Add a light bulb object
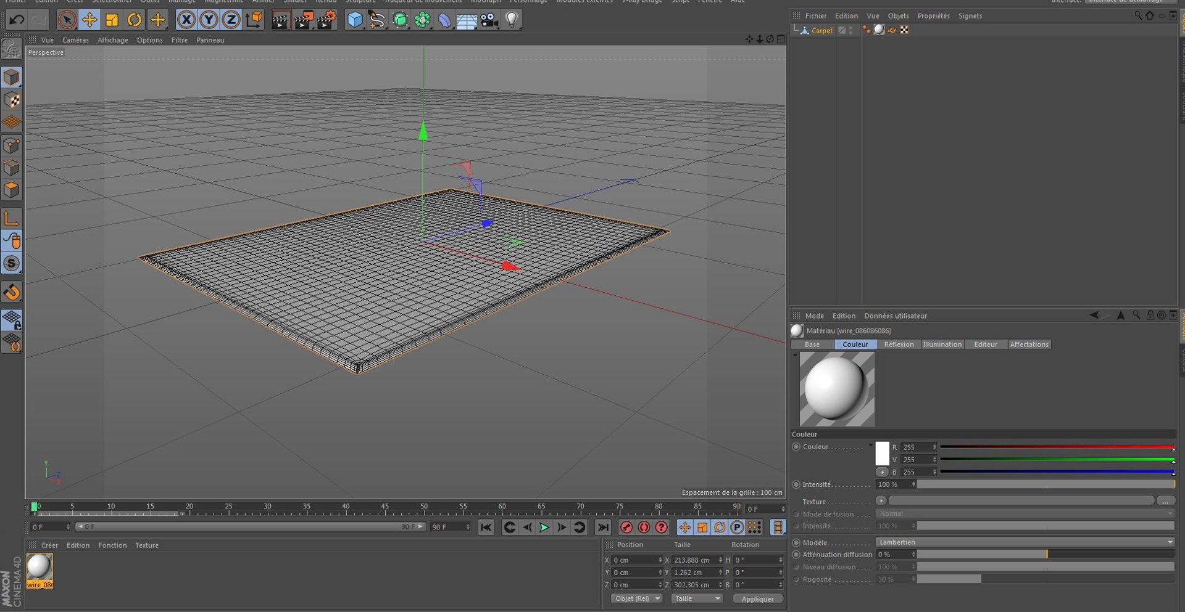 point(512,20)
